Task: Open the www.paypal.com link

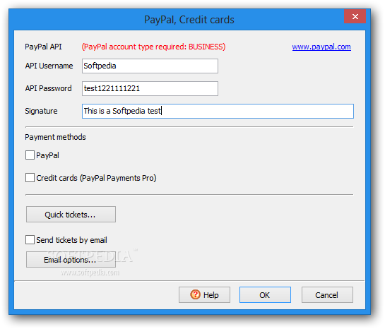Action: point(321,47)
